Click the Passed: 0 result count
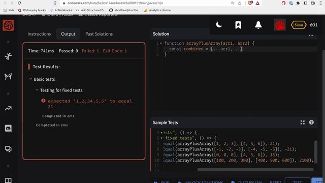Image resolution: width=325 pixels, height=183 pixels. pyautogui.click(x=69, y=51)
